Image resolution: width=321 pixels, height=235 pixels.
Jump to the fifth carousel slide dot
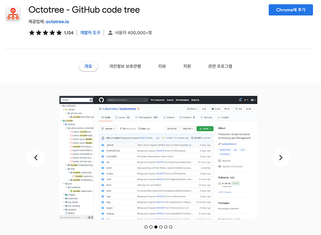tap(166, 227)
